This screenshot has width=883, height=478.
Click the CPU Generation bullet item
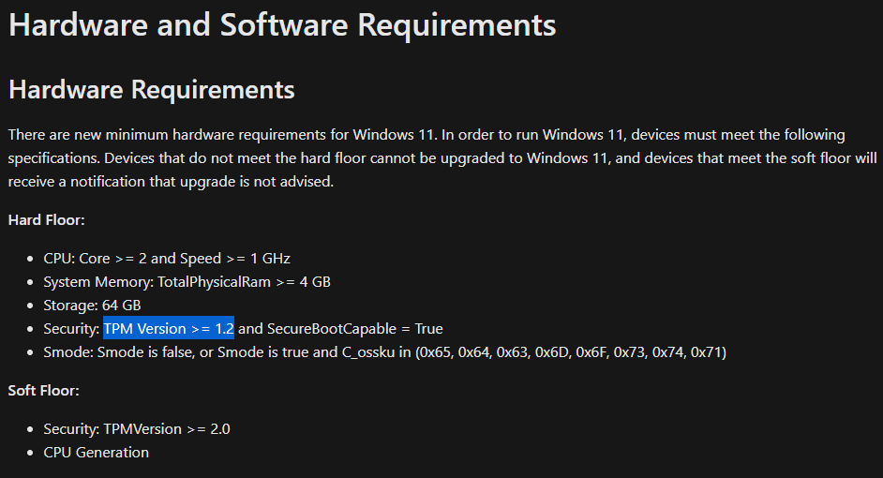coord(96,453)
